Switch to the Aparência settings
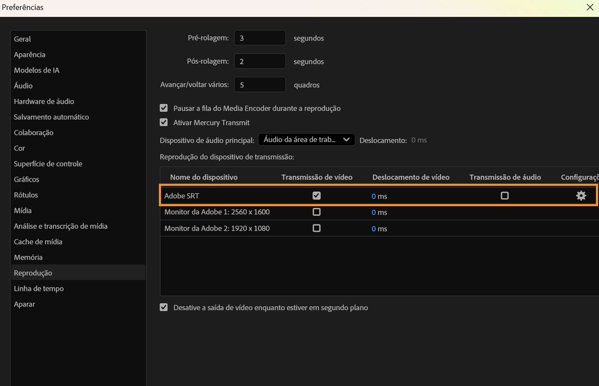The image size is (599, 386). (29, 54)
